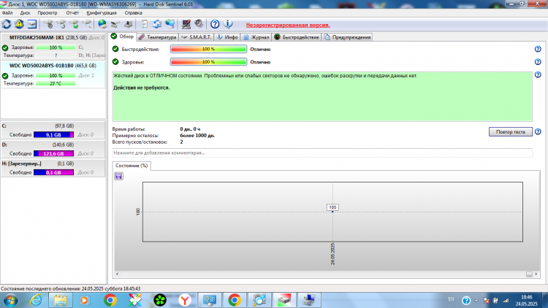548x308 pixels.
Task: Switch to the Инфо tab
Action: point(227,37)
